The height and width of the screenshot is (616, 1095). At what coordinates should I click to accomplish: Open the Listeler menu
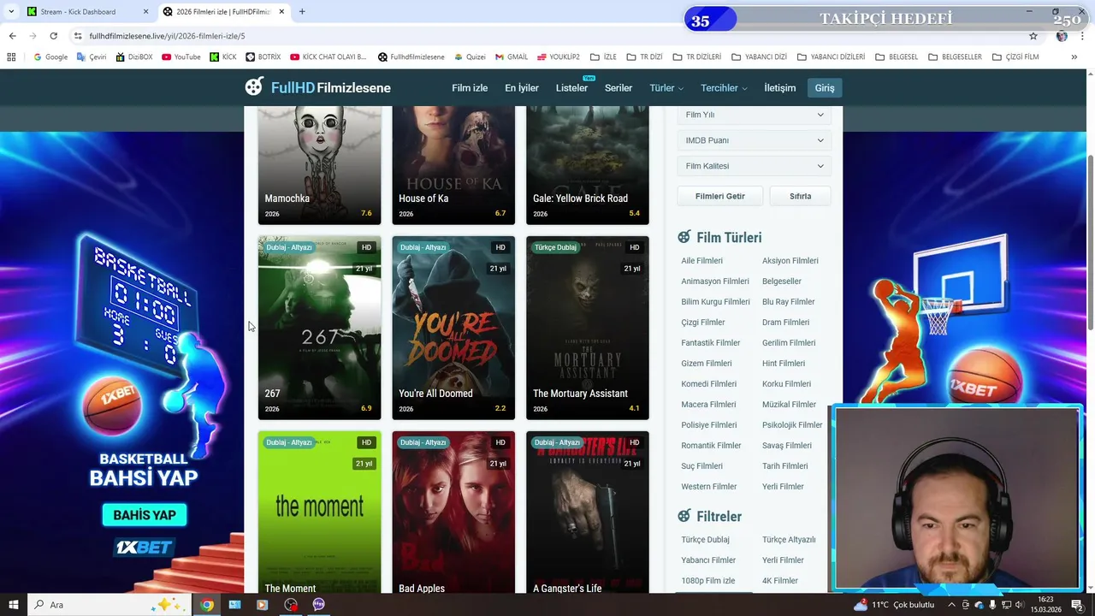[571, 88]
